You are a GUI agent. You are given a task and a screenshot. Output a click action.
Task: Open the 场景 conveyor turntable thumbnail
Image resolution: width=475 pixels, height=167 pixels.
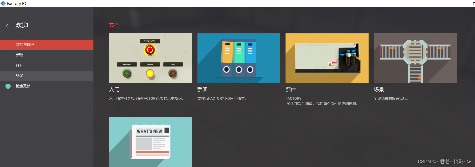415,58
